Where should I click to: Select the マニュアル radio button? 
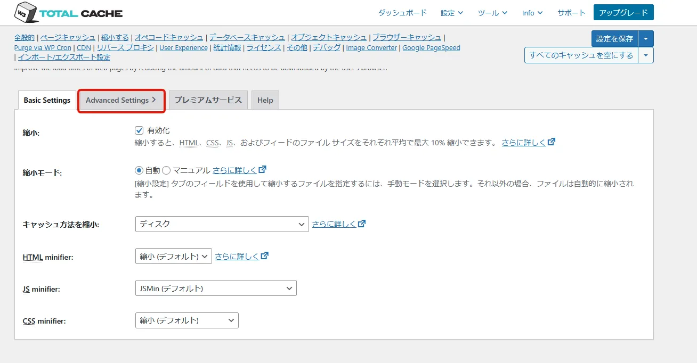166,170
